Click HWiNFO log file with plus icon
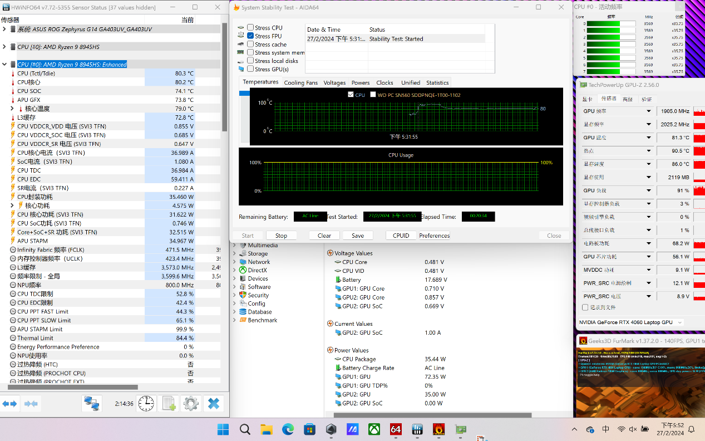Image resolution: width=705 pixels, height=441 pixels. click(169, 404)
